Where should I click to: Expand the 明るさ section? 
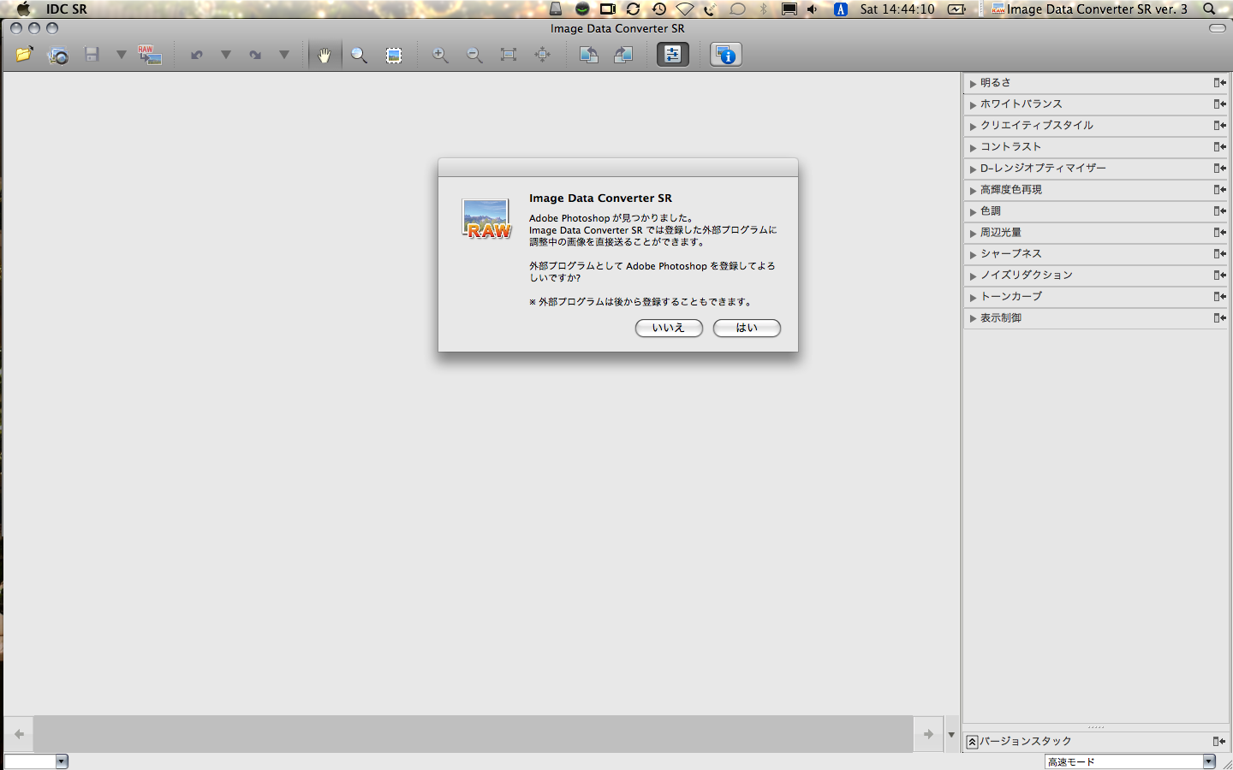(973, 83)
